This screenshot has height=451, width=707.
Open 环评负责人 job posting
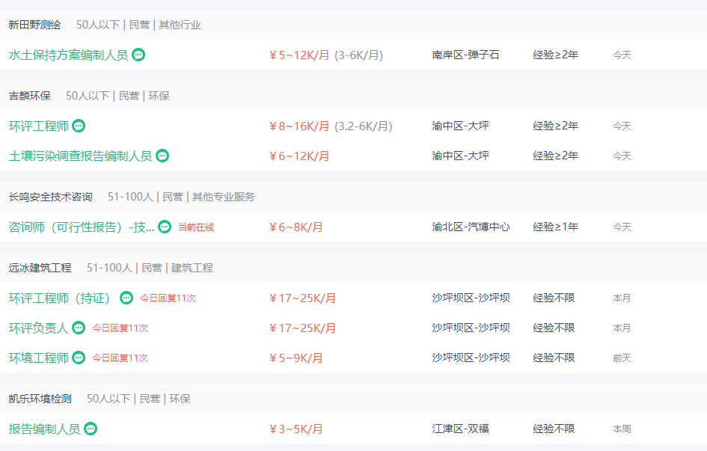[x=38, y=328]
